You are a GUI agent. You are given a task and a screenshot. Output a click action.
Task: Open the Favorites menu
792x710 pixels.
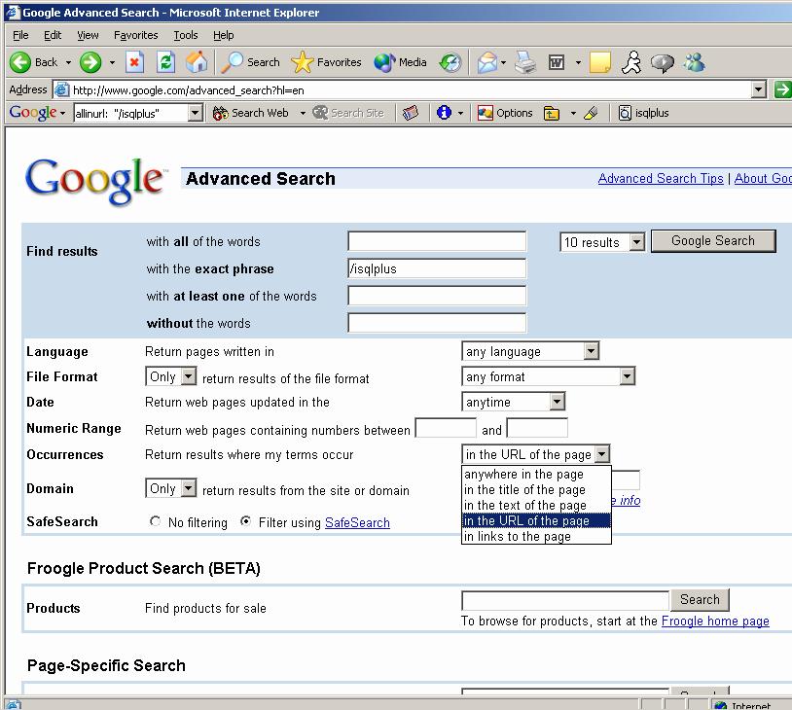coord(136,35)
